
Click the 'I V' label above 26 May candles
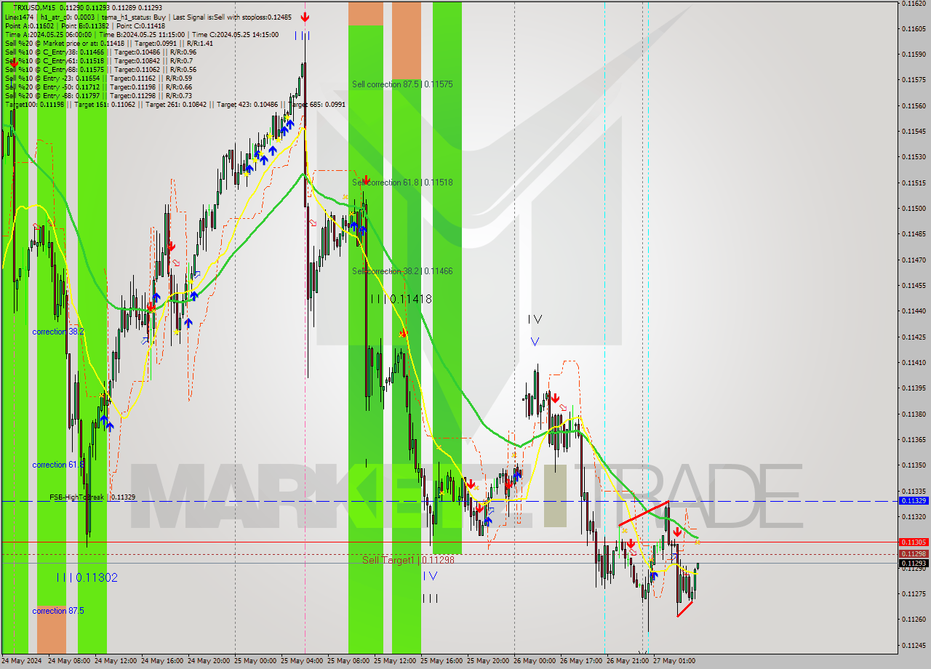535,319
